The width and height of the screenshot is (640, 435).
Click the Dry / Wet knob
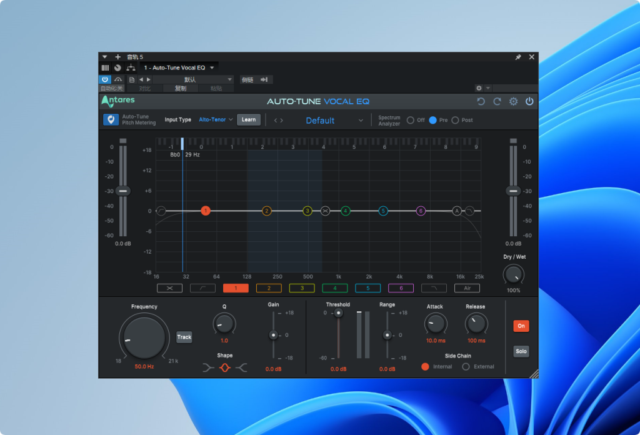tap(513, 274)
